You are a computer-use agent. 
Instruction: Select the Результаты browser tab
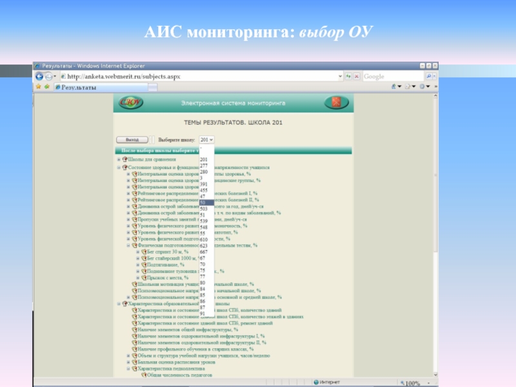[101, 87]
